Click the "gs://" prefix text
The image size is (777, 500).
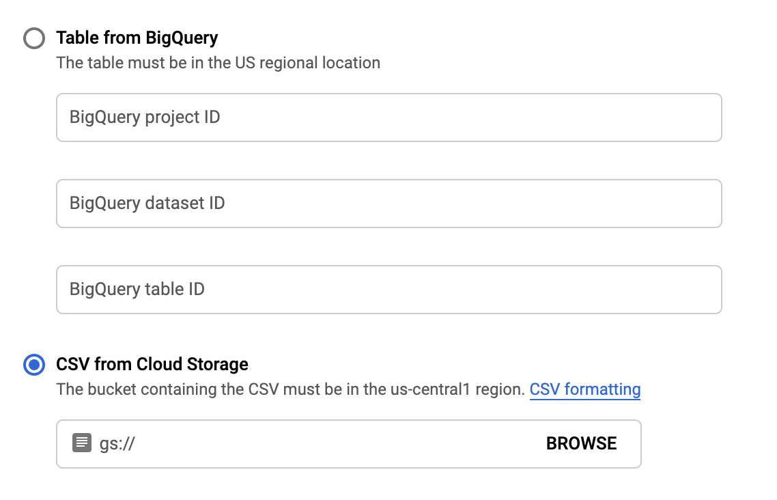click(117, 444)
